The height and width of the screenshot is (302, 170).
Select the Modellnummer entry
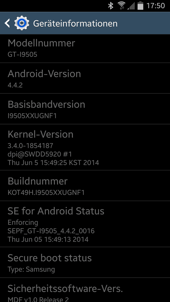[85, 49]
